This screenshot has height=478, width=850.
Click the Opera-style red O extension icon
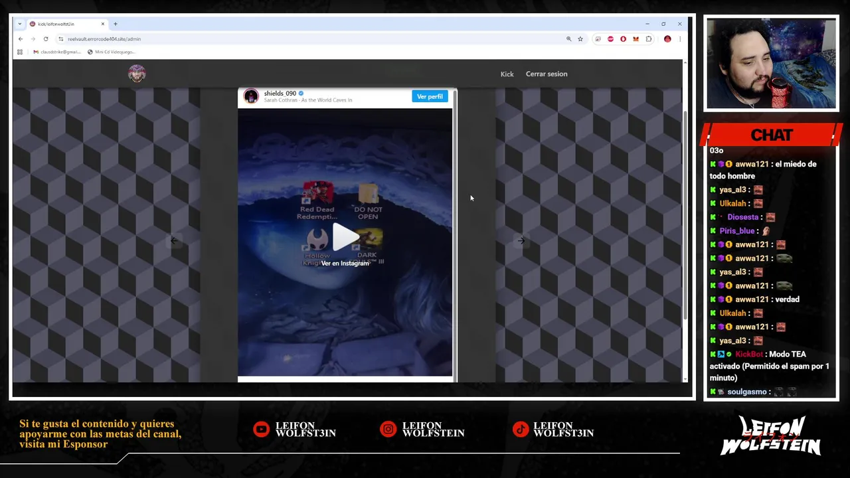[623, 39]
